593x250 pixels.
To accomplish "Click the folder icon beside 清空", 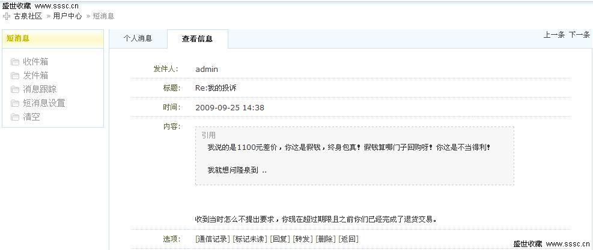I will pyautogui.click(x=15, y=118).
